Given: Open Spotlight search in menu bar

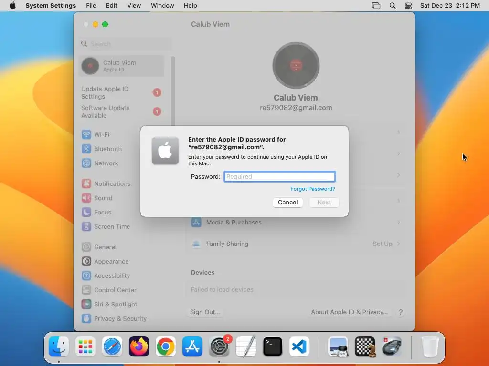Looking at the screenshot, I should click(x=393, y=6).
